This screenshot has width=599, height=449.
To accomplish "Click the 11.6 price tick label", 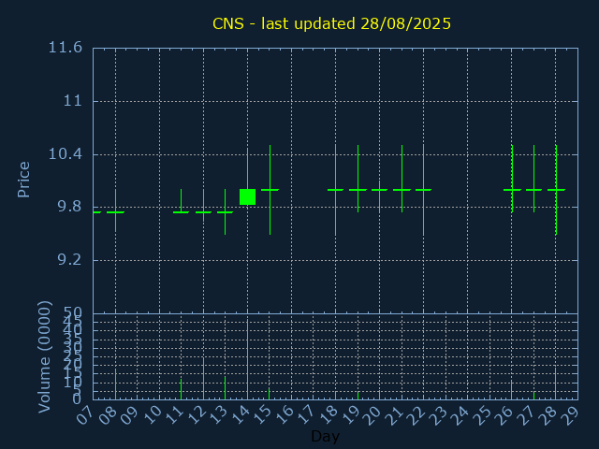I will point(66,48).
